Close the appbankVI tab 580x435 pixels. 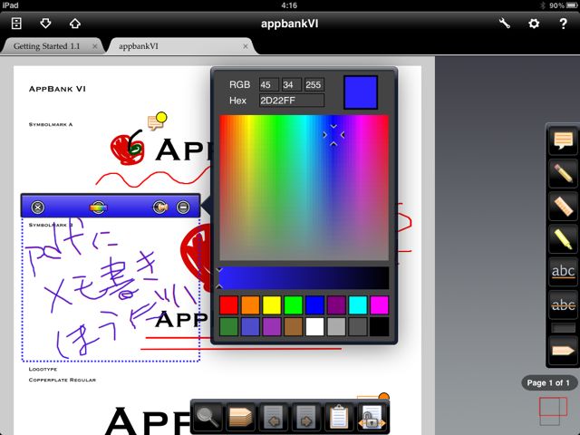(246, 46)
